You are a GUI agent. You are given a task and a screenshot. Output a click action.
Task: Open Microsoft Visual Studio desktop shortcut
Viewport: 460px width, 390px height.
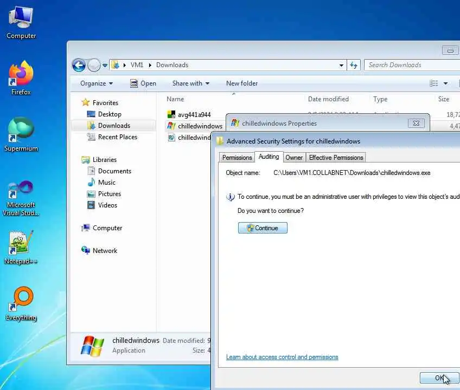tap(21, 198)
